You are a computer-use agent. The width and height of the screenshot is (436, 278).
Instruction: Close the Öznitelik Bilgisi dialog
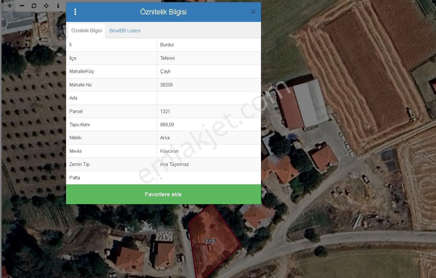(253, 12)
